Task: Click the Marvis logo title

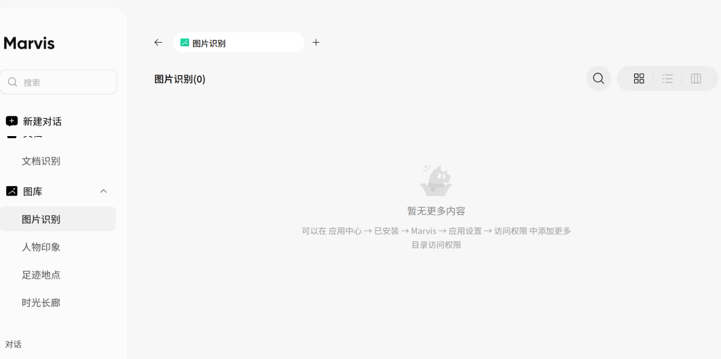Action: click(x=29, y=43)
